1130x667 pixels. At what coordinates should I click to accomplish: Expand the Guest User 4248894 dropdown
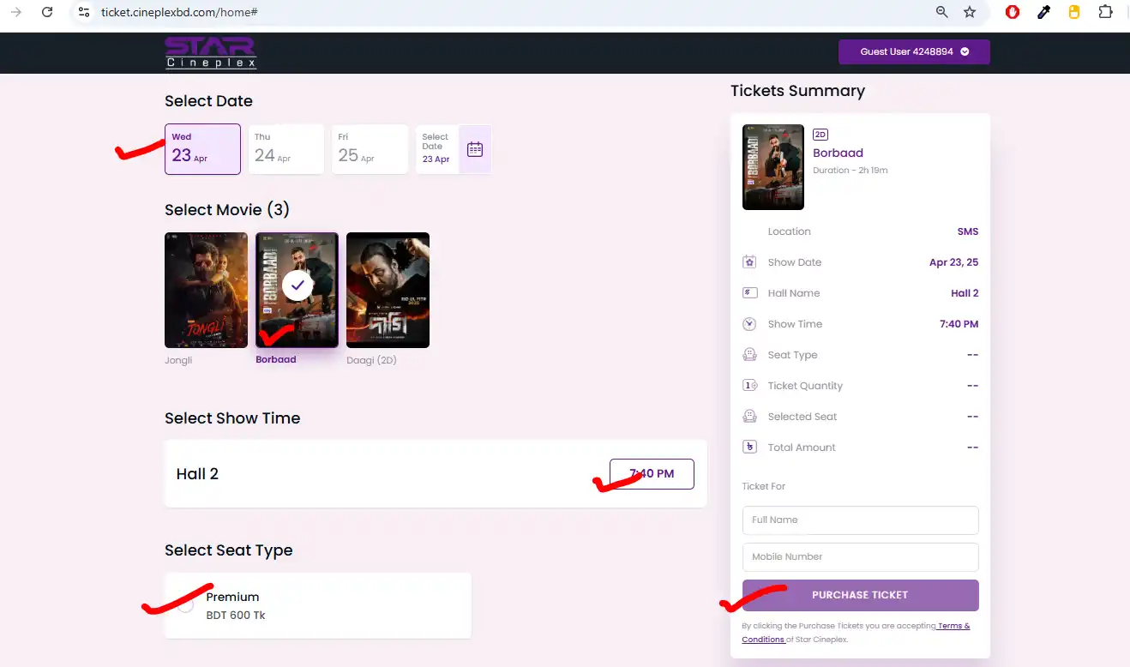tap(914, 51)
